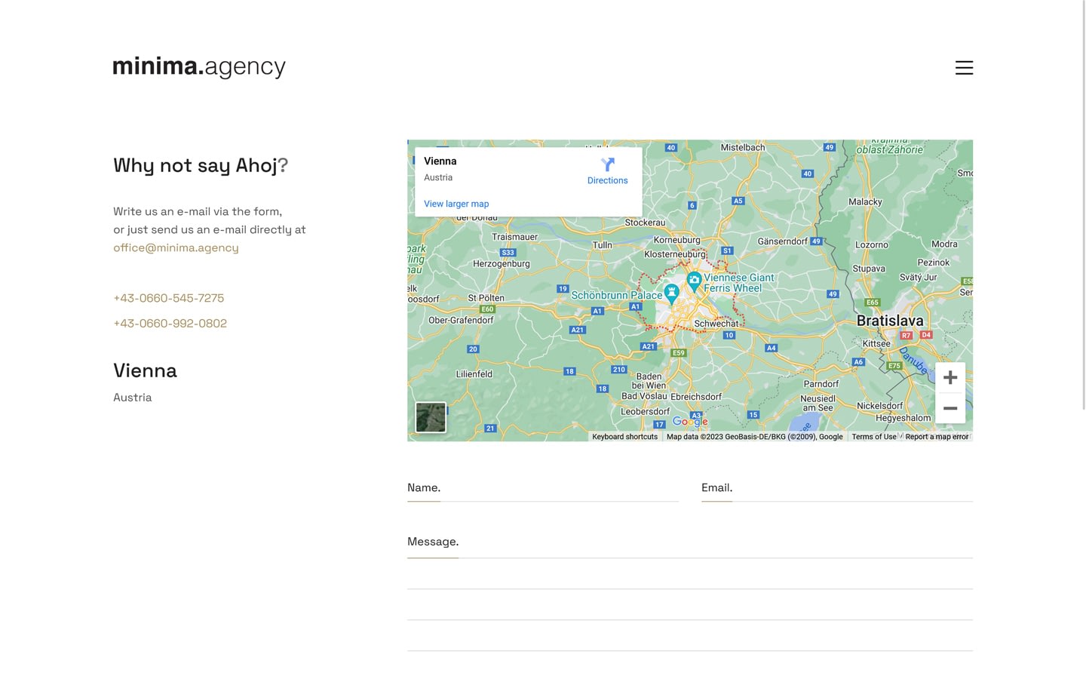Zoom out the map with minus button

[x=950, y=408]
